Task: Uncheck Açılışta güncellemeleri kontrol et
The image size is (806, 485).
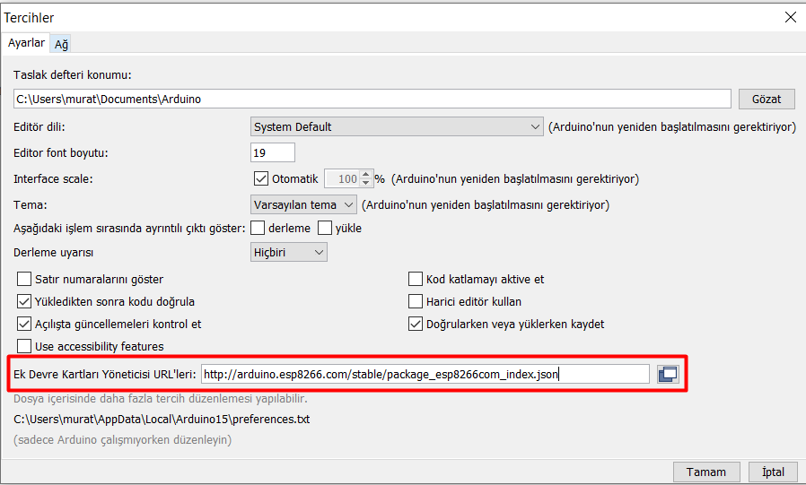Action: coord(24,325)
